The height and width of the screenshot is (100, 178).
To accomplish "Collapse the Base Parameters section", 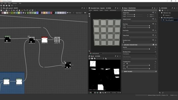I will 123,10.
